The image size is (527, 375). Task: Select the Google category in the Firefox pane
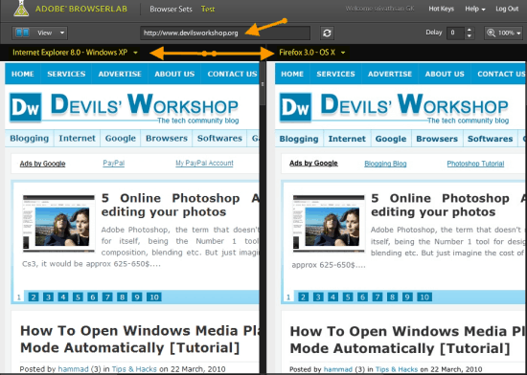click(x=391, y=139)
